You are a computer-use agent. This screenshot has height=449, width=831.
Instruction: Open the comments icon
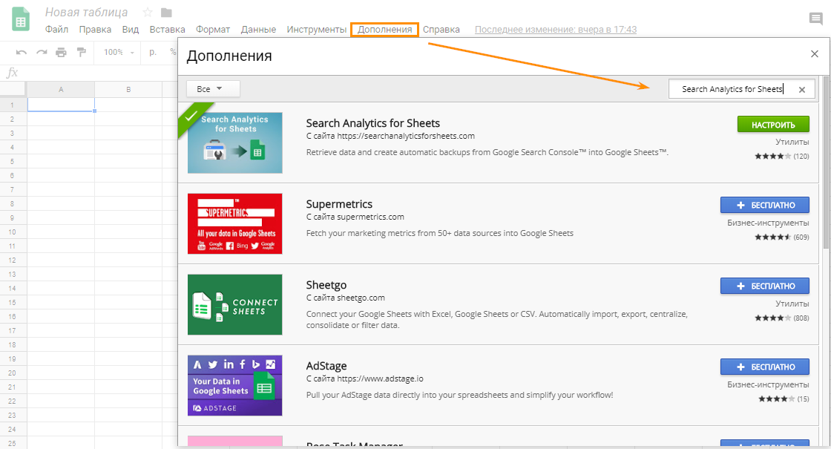[815, 19]
